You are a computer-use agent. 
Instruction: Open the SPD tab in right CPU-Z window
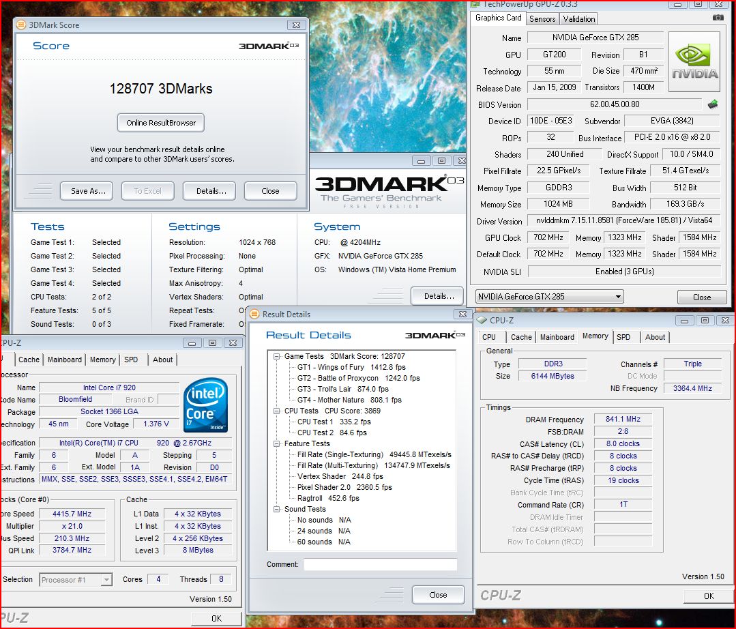coord(623,337)
